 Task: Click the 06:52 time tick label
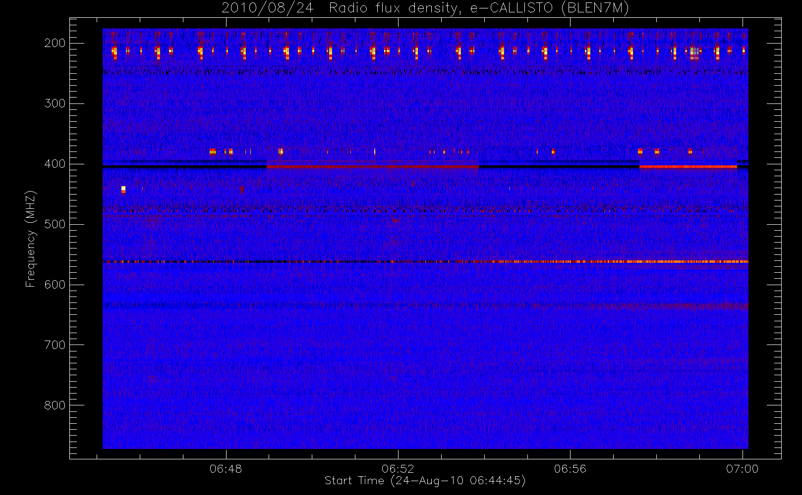[398, 469]
